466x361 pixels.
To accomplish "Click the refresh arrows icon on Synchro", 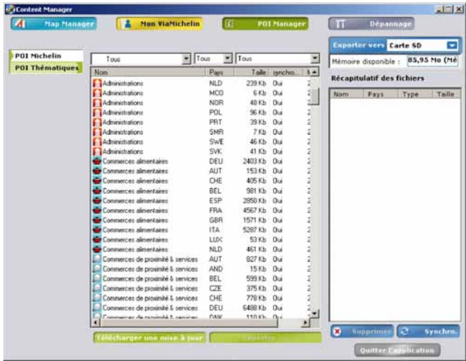I will 404,332.
